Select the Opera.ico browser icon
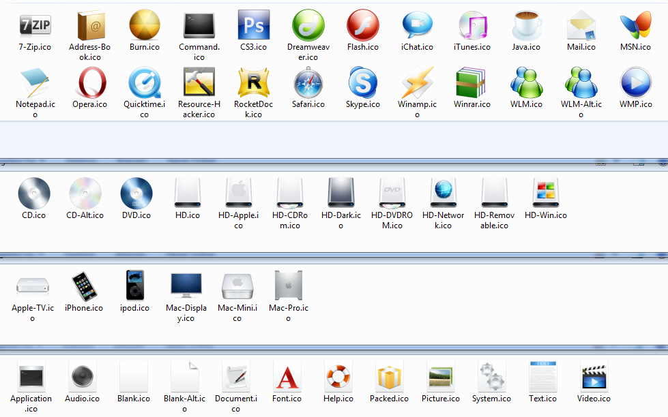This screenshot has width=668, height=417. click(x=90, y=83)
